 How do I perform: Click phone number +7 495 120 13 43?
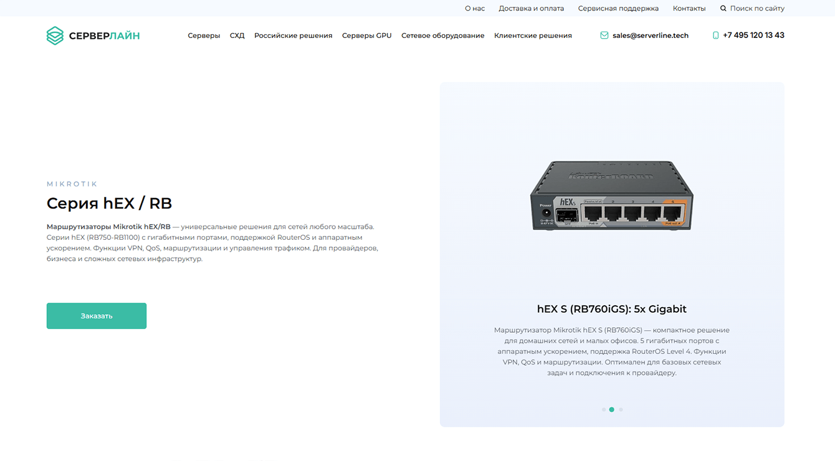(753, 36)
